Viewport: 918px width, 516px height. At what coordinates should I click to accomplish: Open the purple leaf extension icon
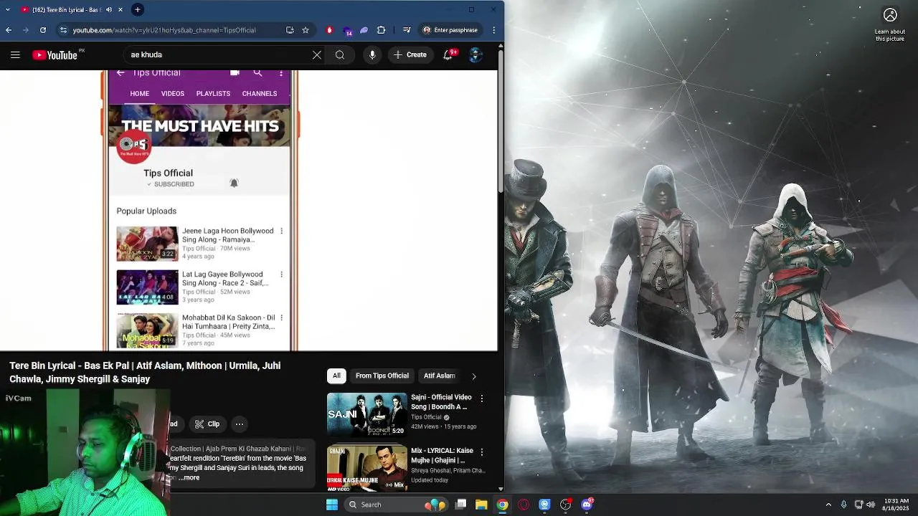[364, 30]
